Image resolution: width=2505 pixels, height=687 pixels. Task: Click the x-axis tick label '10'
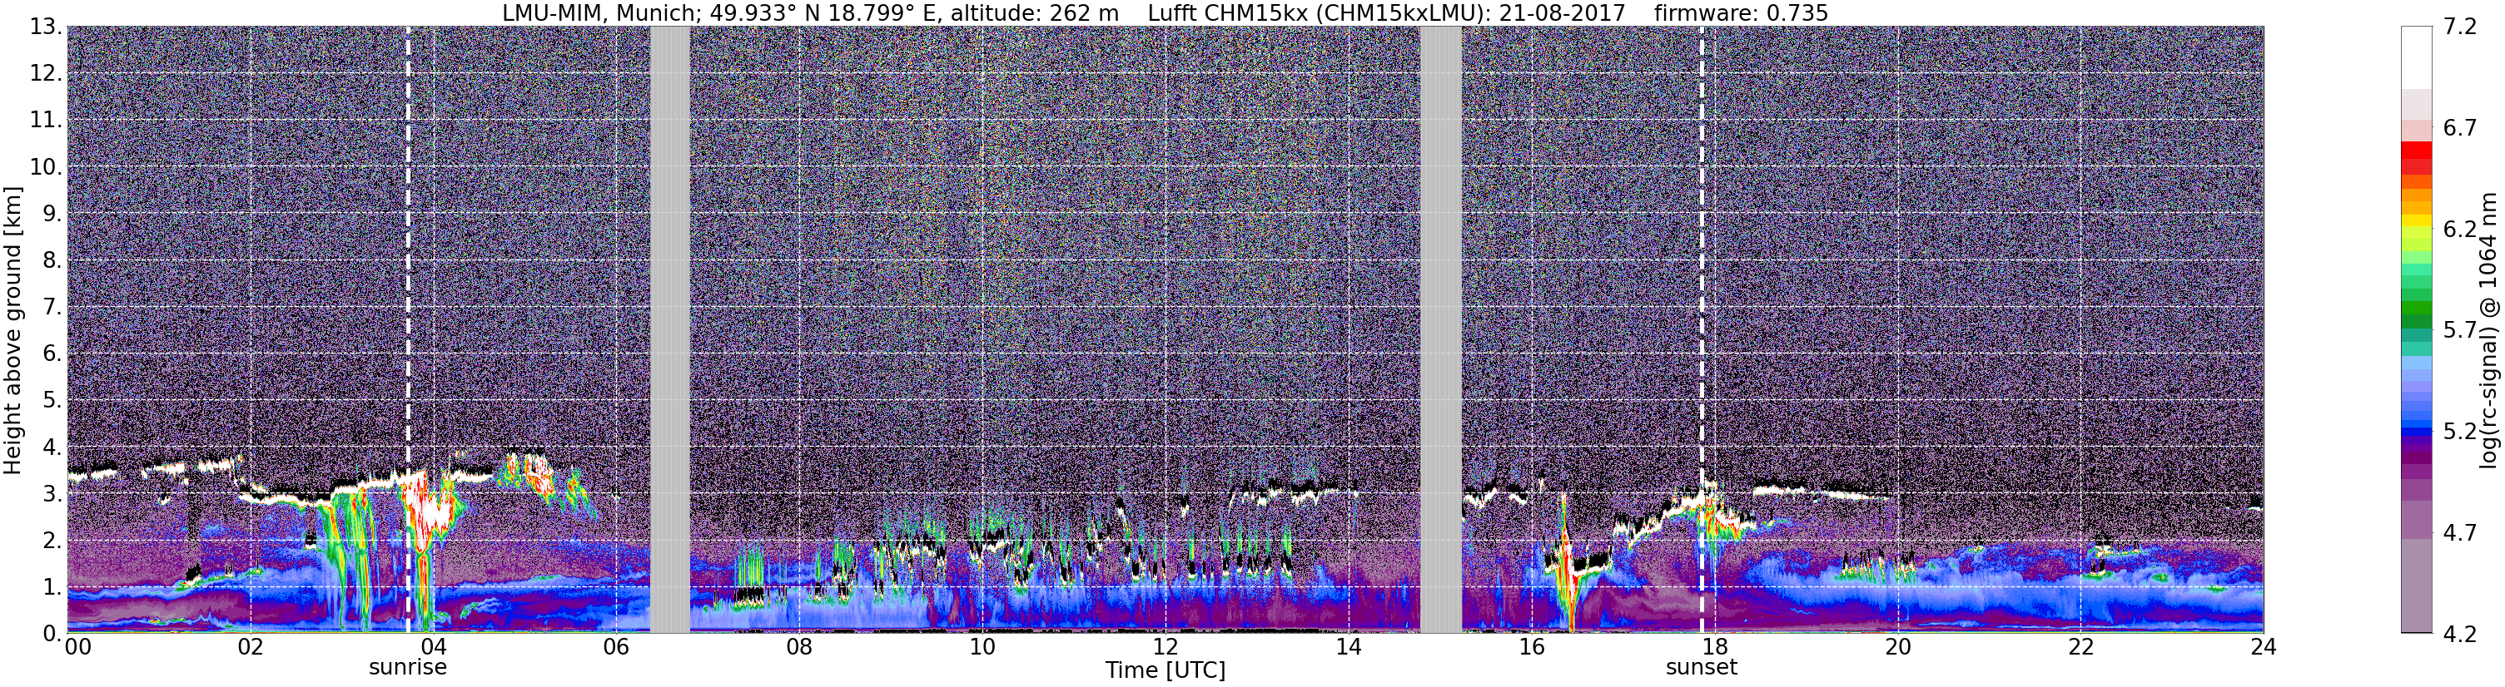click(x=982, y=647)
